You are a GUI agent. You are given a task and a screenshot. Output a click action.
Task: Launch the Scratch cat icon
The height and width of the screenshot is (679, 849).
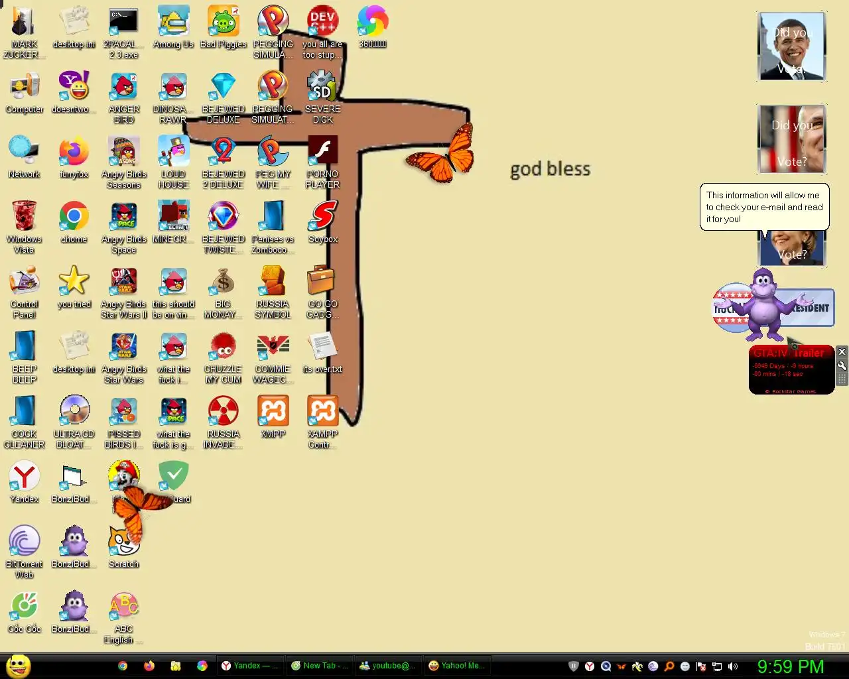124,548
